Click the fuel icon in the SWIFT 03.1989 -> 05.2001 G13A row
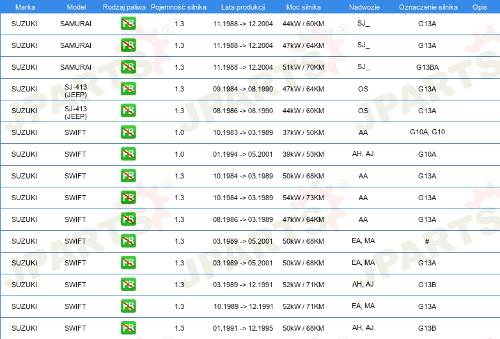The height and width of the screenshot is (339, 500). (128, 262)
